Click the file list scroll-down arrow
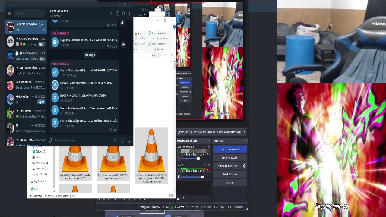 point(175,191)
